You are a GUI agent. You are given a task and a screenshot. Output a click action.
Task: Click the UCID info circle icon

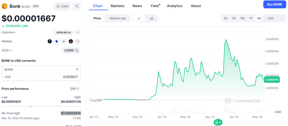(11, 50)
